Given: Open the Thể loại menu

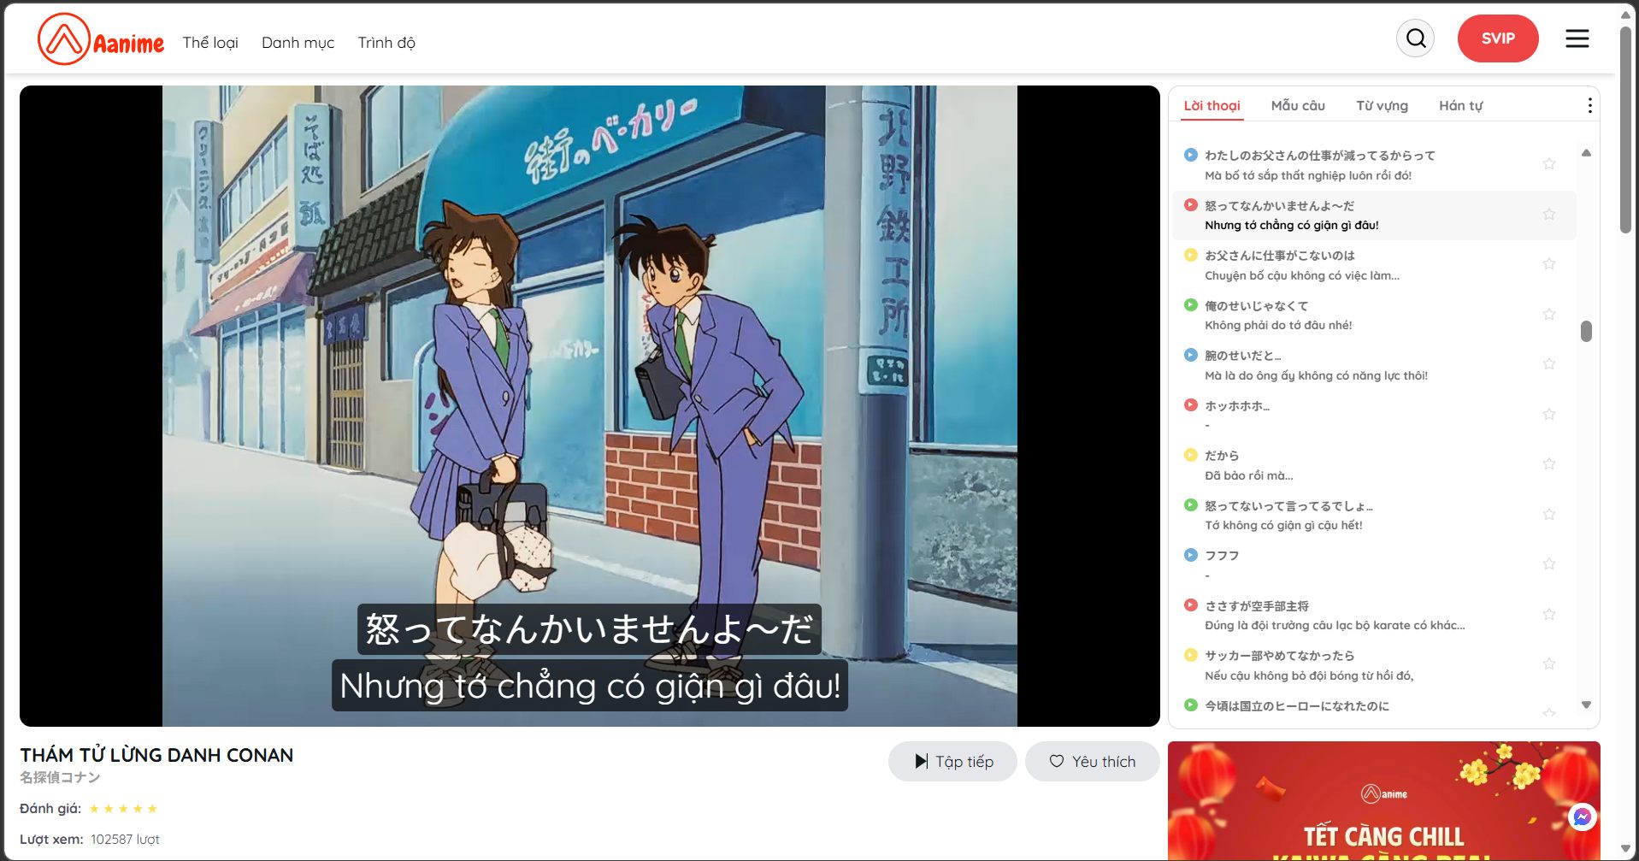Looking at the screenshot, I should click(x=210, y=43).
